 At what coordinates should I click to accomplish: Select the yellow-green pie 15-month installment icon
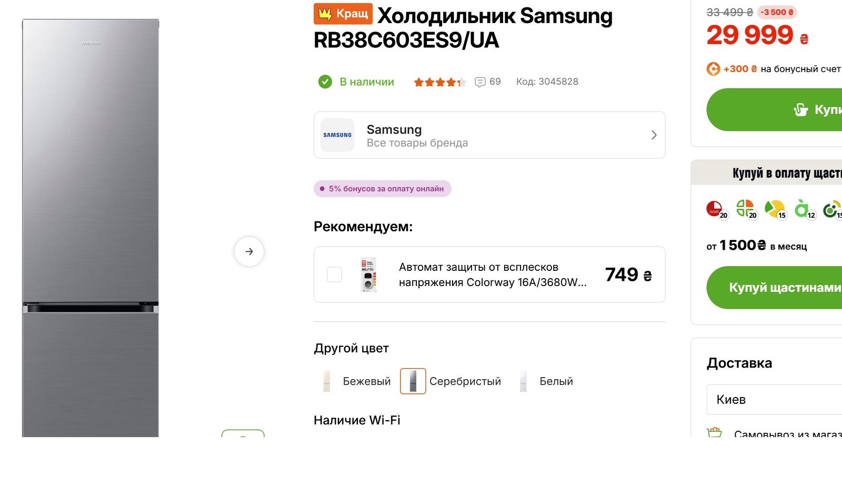coord(774,209)
